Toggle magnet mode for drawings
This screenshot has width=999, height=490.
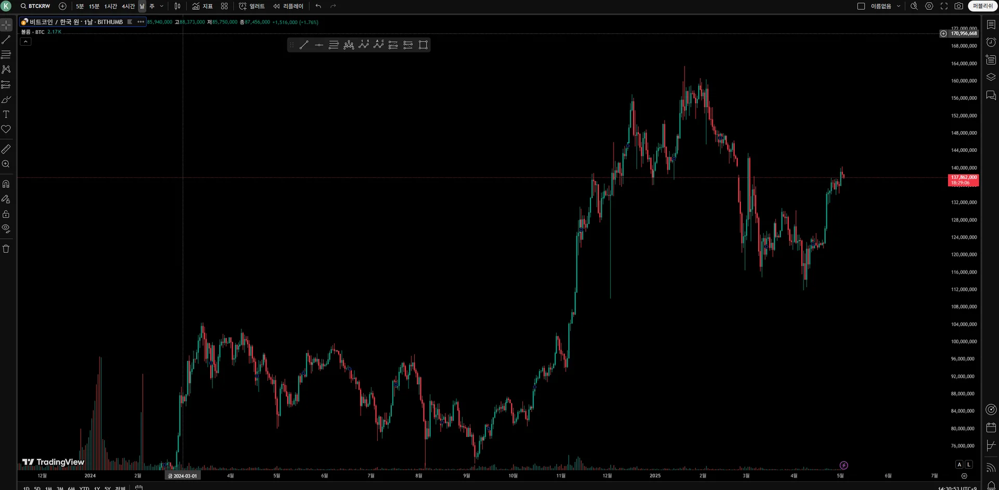[x=6, y=184]
